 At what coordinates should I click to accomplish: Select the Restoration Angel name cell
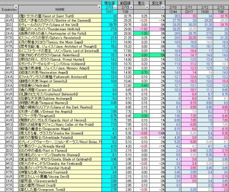(x=60, y=72)
